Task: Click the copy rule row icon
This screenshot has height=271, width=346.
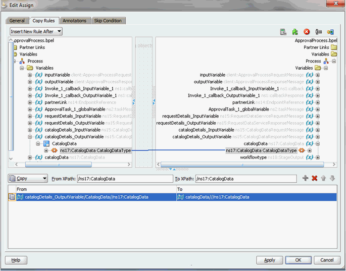Action: pyautogui.click(x=12, y=197)
